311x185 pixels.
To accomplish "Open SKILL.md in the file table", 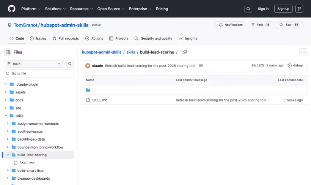I will tap(100, 100).
